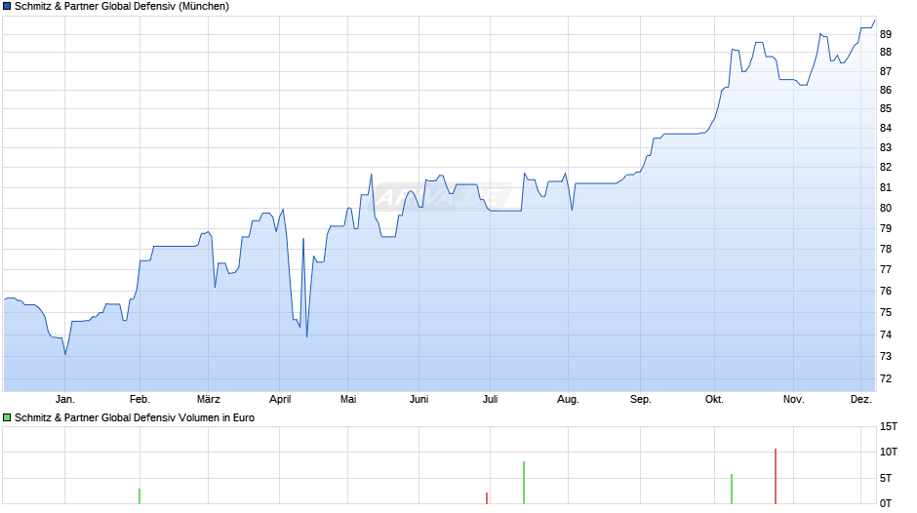Click the price axis value 85
The height and width of the screenshot is (513, 917).
tap(886, 109)
